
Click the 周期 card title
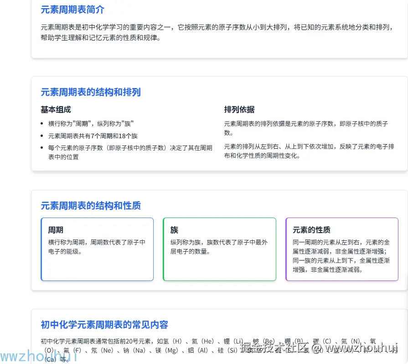coord(56,230)
